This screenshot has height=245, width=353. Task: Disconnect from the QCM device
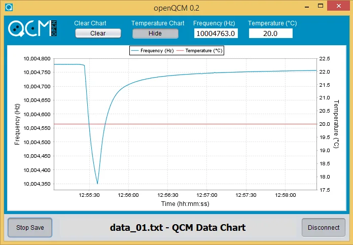pyautogui.click(x=324, y=227)
